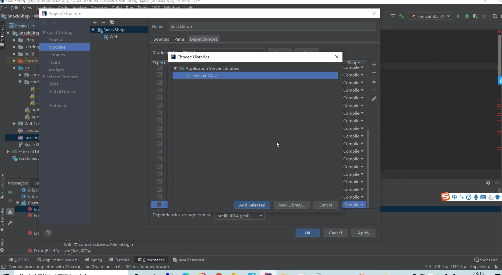Check the ninth export checkbox row
502x275 pixels.
coord(159,128)
